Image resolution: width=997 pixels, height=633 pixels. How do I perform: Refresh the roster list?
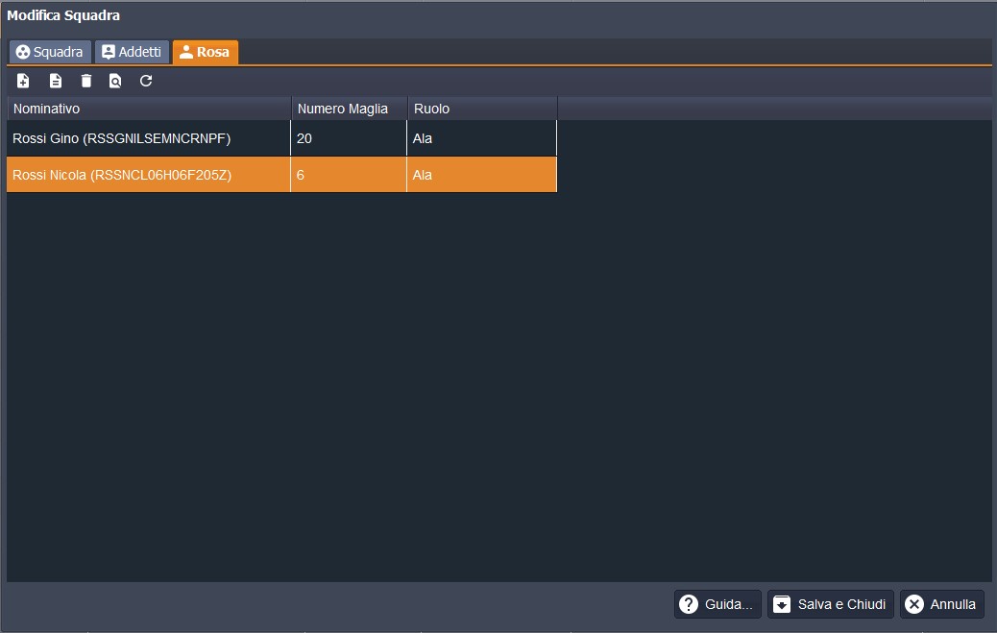[146, 82]
